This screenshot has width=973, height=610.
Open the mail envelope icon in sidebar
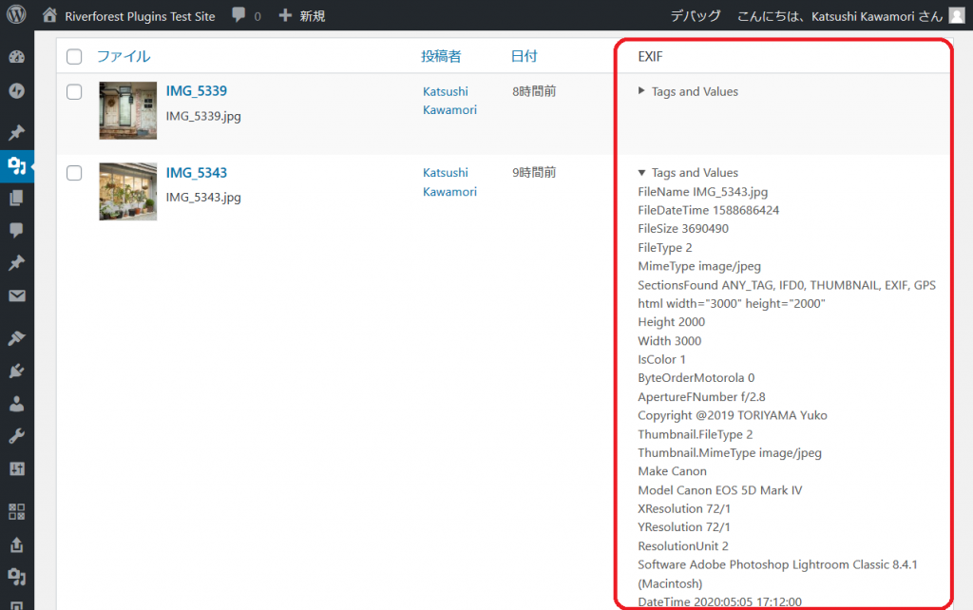[16, 295]
